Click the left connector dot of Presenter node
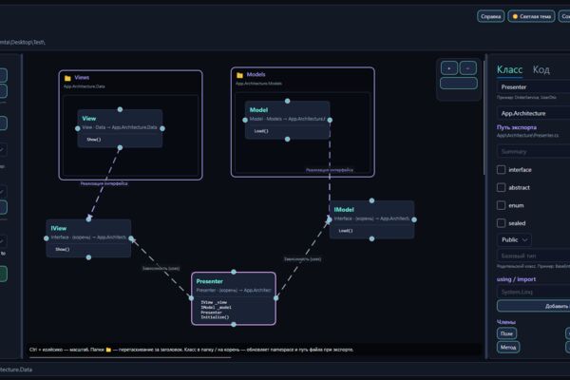This screenshot has height=380, width=570. pyautogui.click(x=192, y=298)
